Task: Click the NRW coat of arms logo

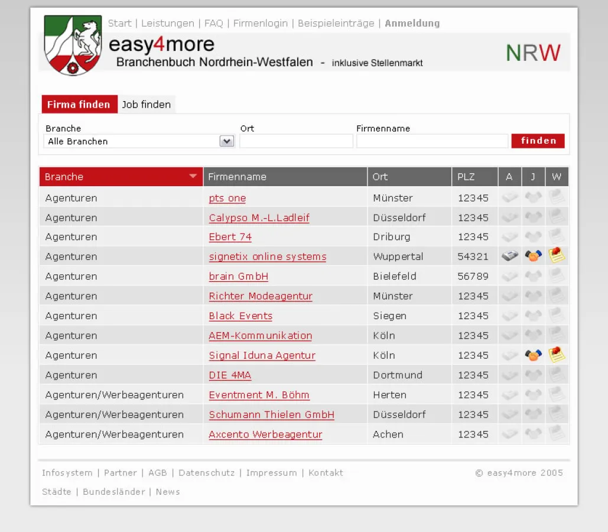Action: [x=73, y=45]
